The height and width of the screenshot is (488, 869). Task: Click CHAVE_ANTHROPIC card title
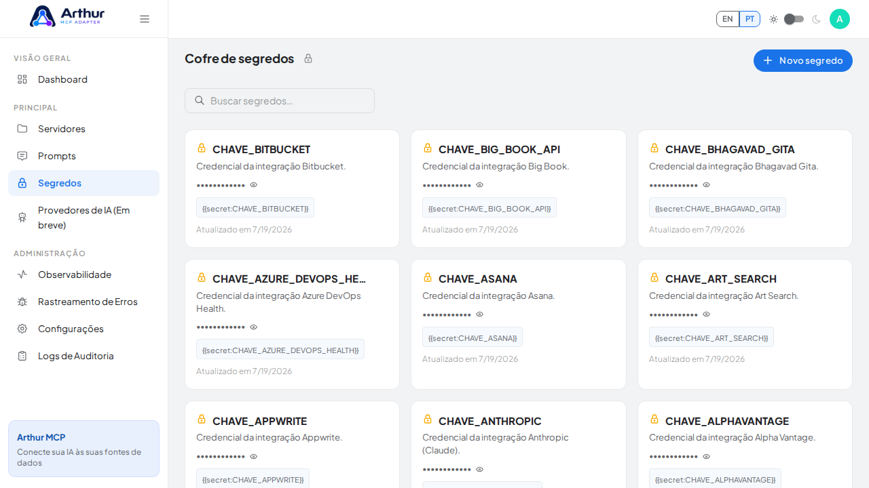490,421
